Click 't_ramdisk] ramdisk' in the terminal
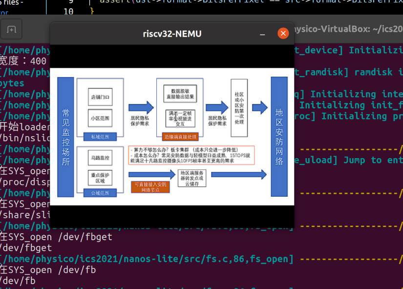The height and width of the screenshot is (289, 403). (343, 72)
